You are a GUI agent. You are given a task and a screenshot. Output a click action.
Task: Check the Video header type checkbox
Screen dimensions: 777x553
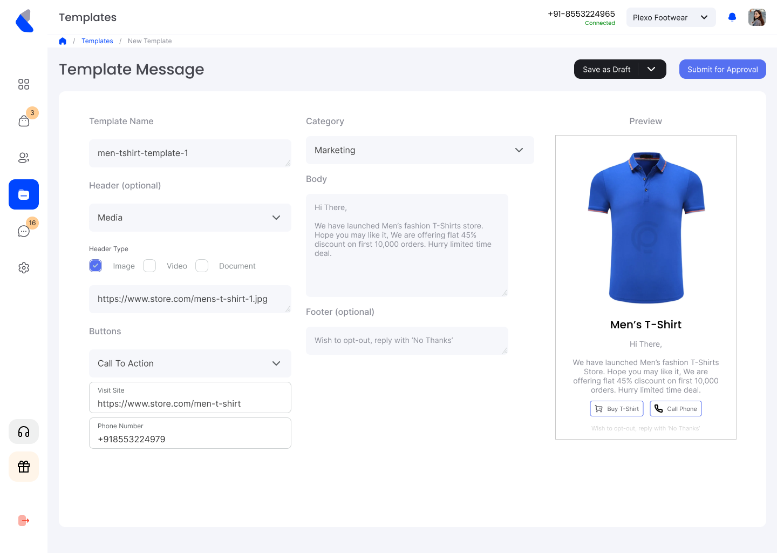coord(149,266)
